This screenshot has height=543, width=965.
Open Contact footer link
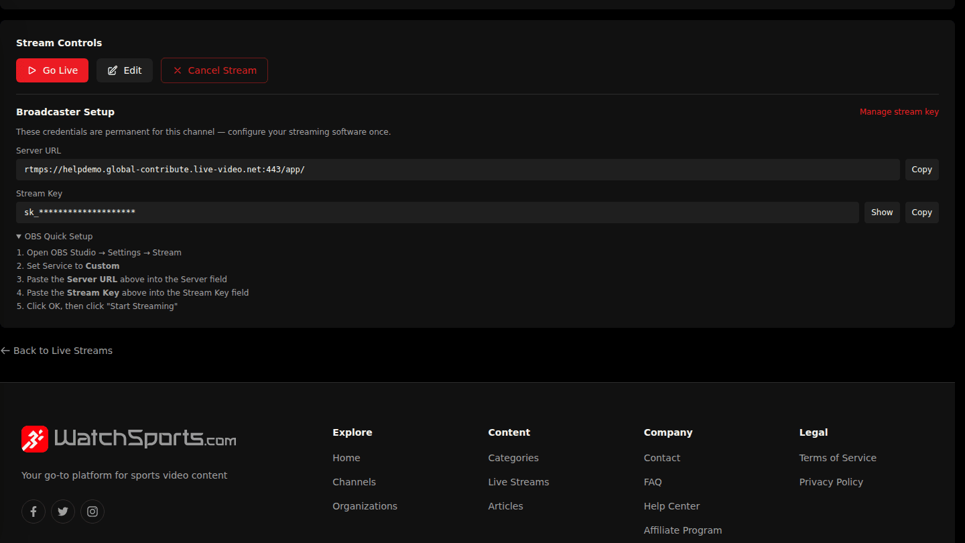point(662,458)
